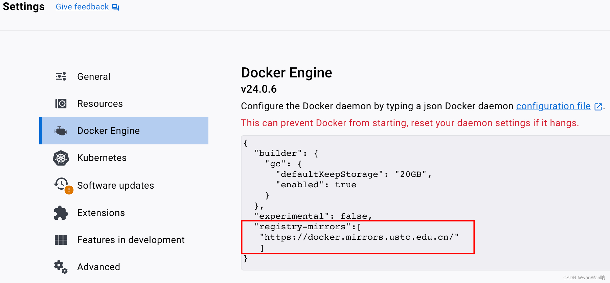Open the Resources settings section
Screen dimensions: 610x283
[124, 104]
